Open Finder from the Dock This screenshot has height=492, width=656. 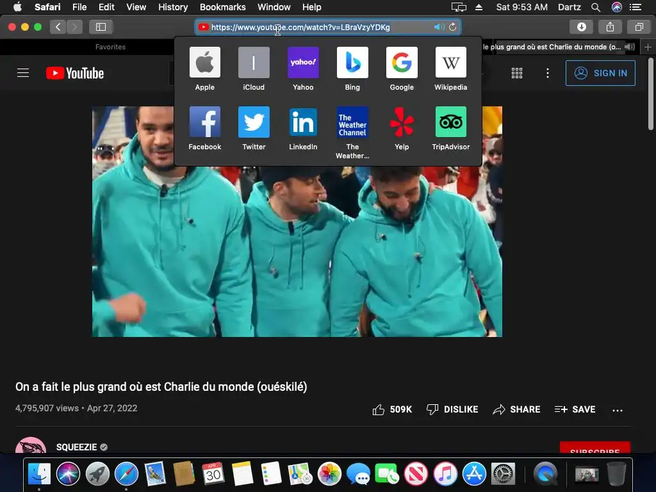pyautogui.click(x=39, y=474)
